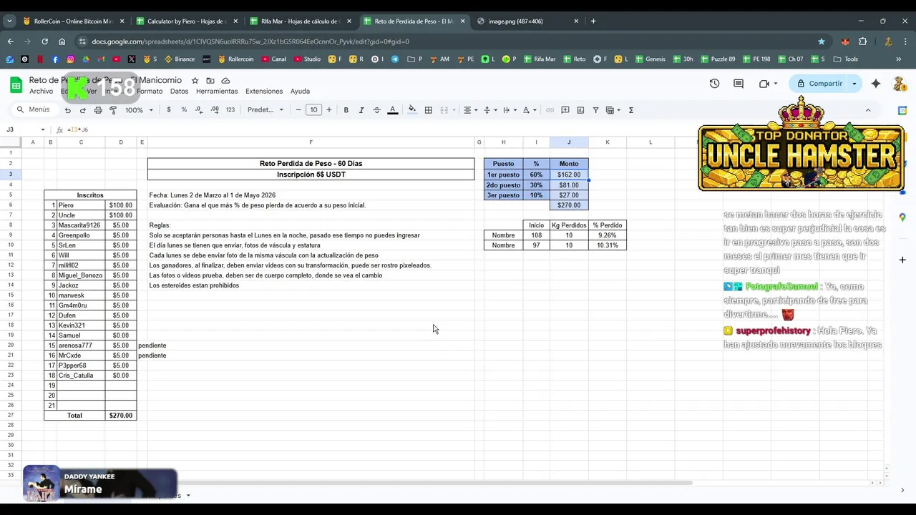Click the Redo icon in the toolbar
916x515 pixels.
[x=82, y=110]
